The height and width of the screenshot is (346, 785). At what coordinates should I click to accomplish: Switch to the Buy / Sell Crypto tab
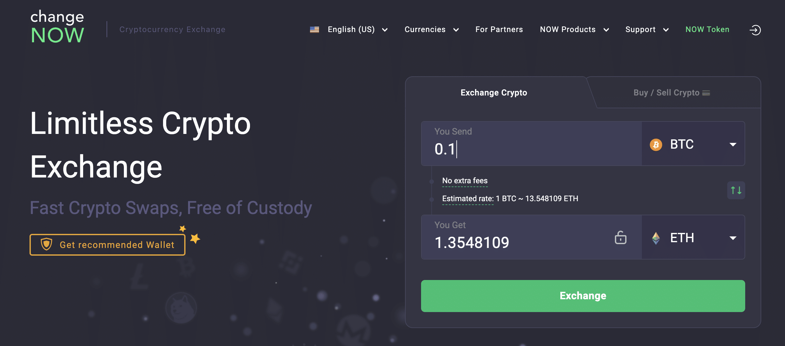tap(672, 93)
